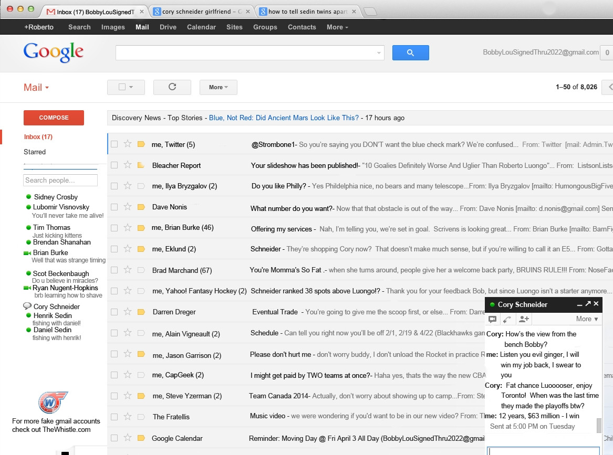This screenshot has height=455, width=613.
Task: Star the Google Calendar reminder email
Action: [x=128, y=438]
